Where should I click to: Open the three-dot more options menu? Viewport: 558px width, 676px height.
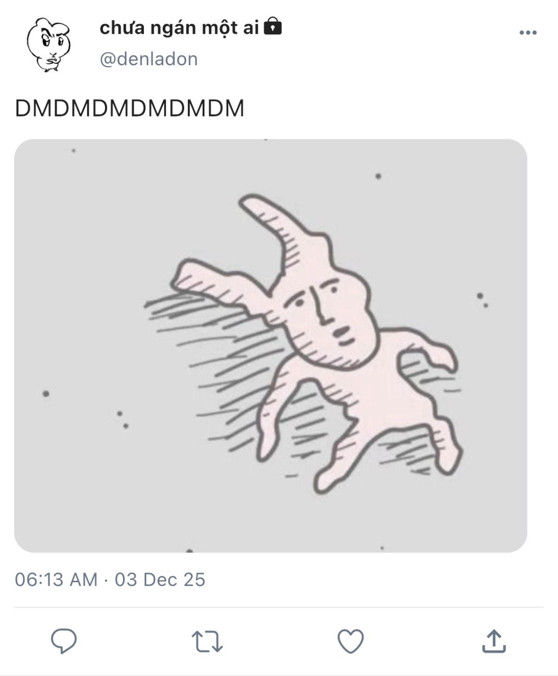tap(528, 33)
